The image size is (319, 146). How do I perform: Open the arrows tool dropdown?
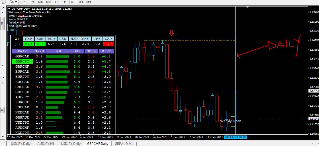(16, 2)
